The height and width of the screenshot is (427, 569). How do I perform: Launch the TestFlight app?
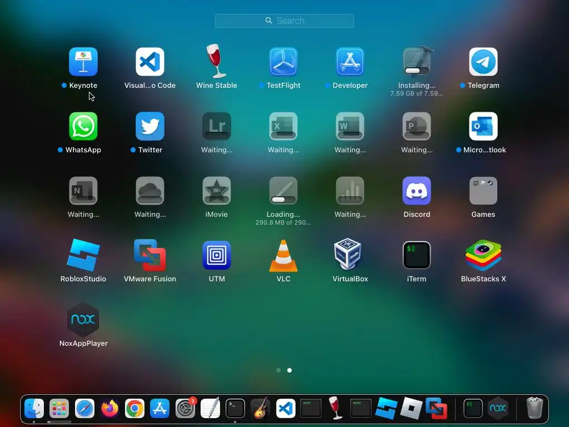283,62
